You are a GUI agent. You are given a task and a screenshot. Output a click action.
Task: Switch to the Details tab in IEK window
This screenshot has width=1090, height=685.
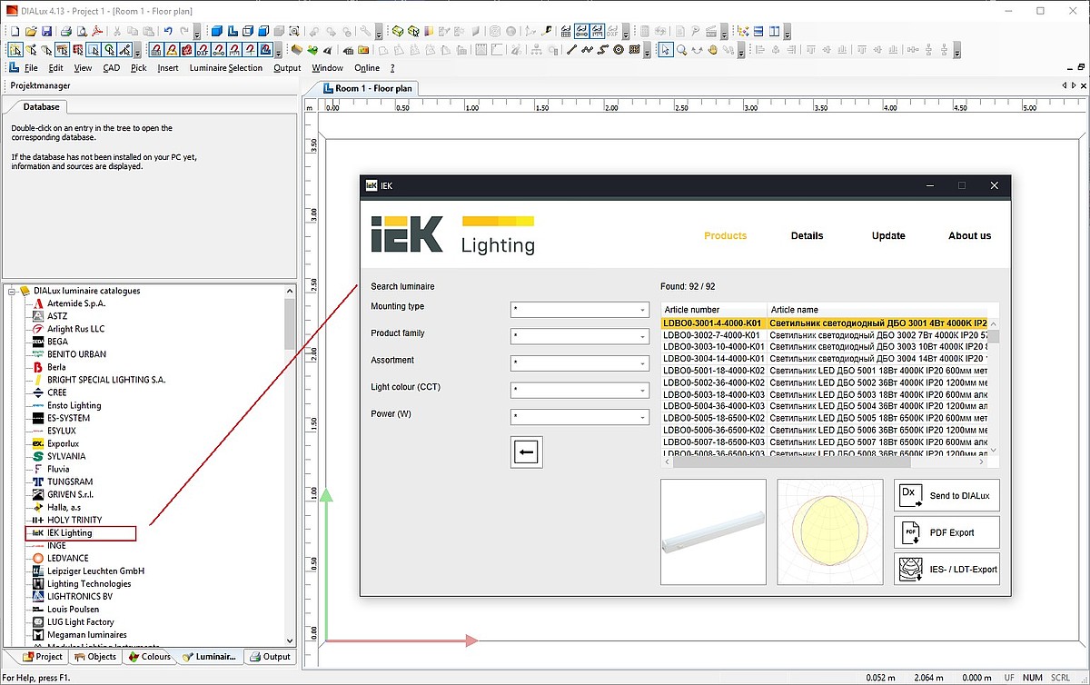pyautogui.click(x=807, y=235)
